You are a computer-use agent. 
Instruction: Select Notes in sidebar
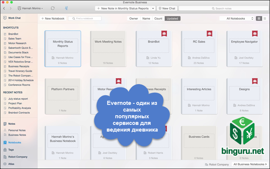click(11, 124)
